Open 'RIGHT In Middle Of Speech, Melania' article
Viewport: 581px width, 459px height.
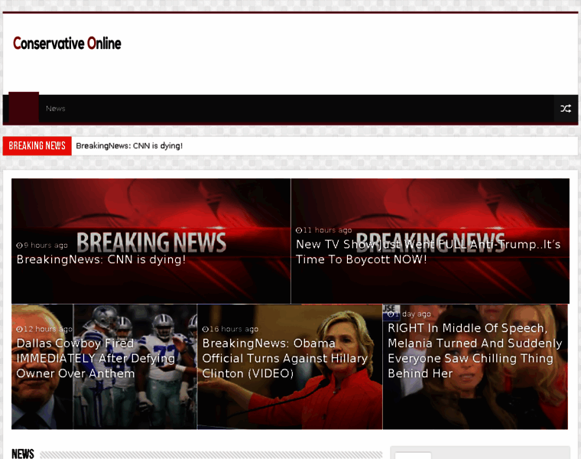(475, 350)
